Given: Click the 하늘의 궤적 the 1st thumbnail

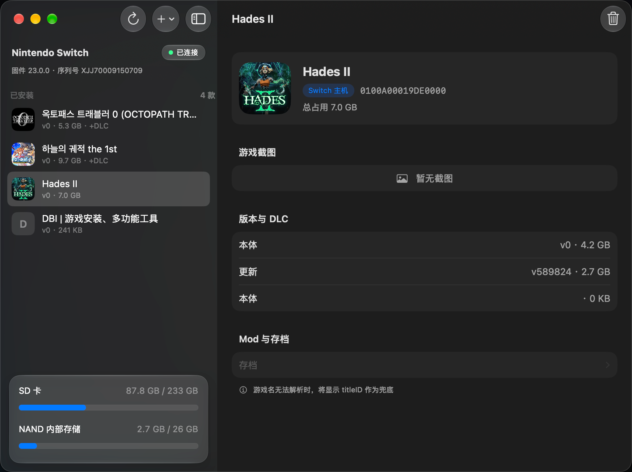Looking at the screenshot, I should (23, 154).
